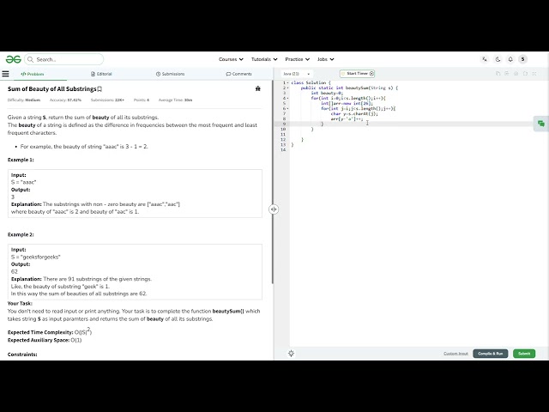Switch to the Comments tab
Viewport: 549px width, 412px height.
(238, 74)
